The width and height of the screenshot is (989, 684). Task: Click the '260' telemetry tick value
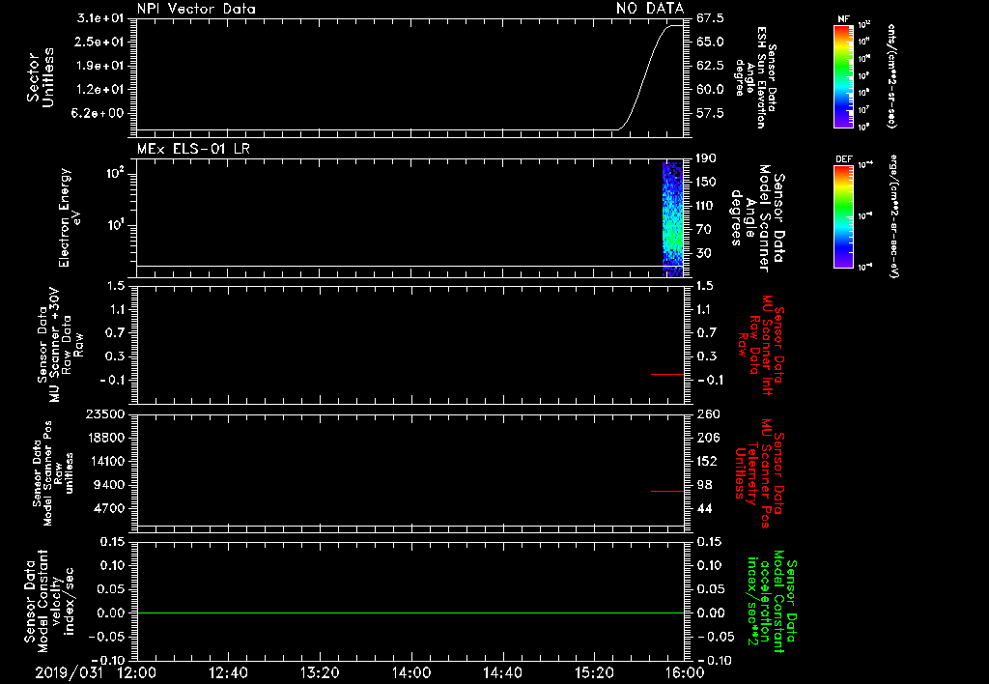click(708, 413)
